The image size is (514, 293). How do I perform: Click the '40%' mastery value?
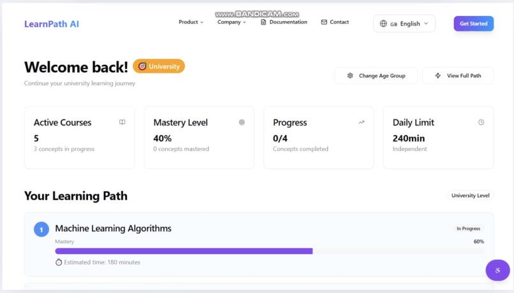tap(162, 138)
